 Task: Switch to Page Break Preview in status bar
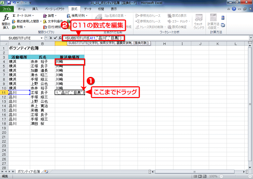point(205,176)
